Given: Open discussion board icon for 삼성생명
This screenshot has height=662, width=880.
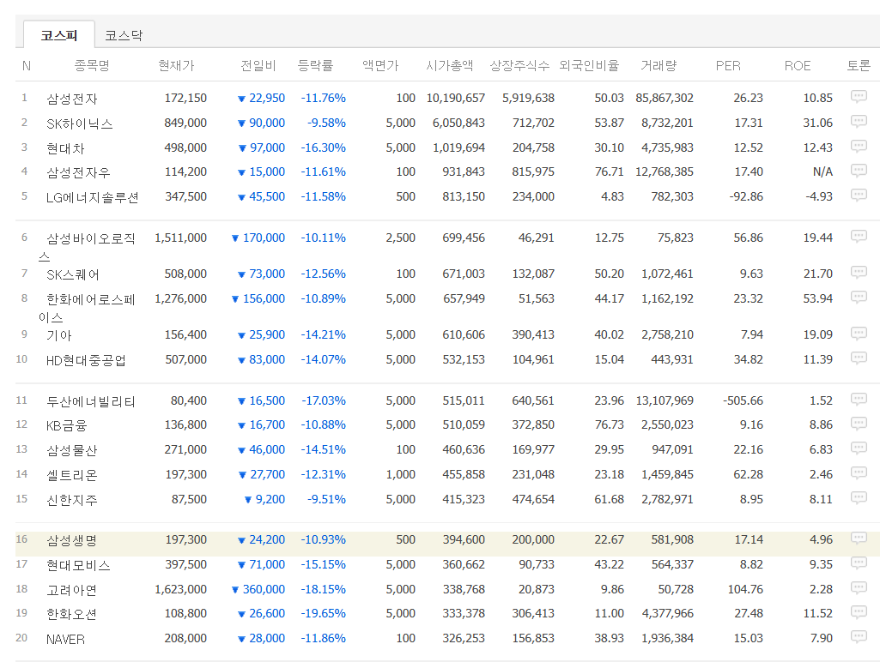Looking at the screenshot, I should point(859,539).
